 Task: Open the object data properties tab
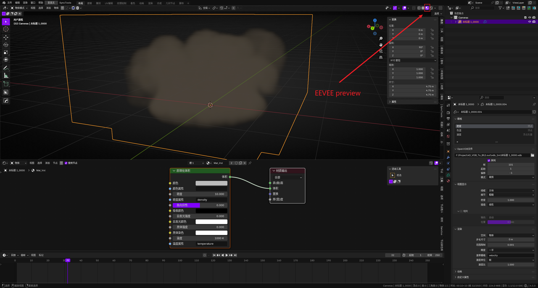[448, 175]
